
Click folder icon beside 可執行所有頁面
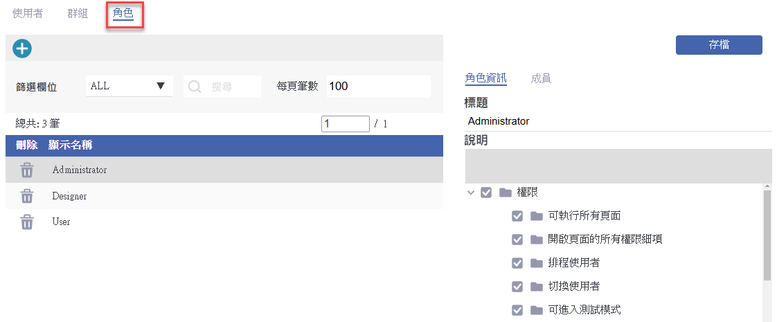(536, 216)
